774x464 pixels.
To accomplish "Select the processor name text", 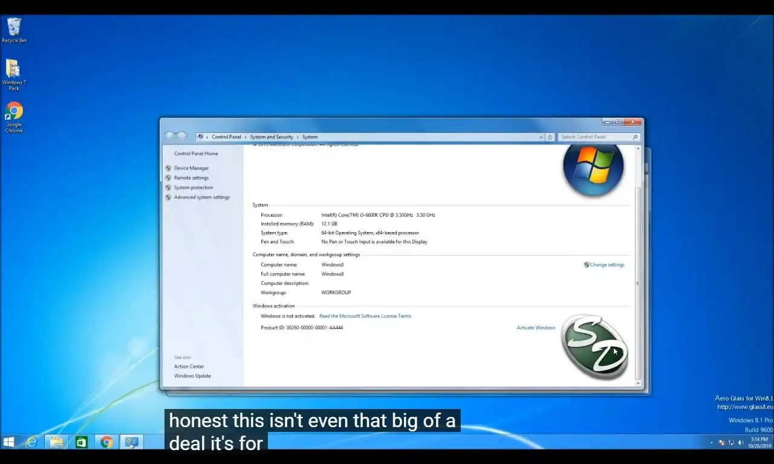I will [378, 215].
